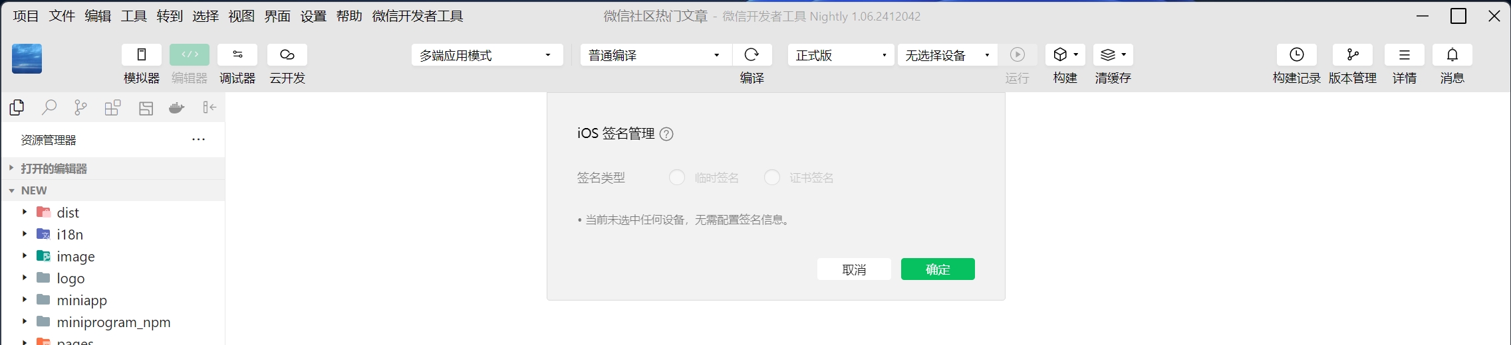The width and height of the screenshot is (1511, 345).
Task: Expand the miniapp folder
Action: click(x=25, y=300)
